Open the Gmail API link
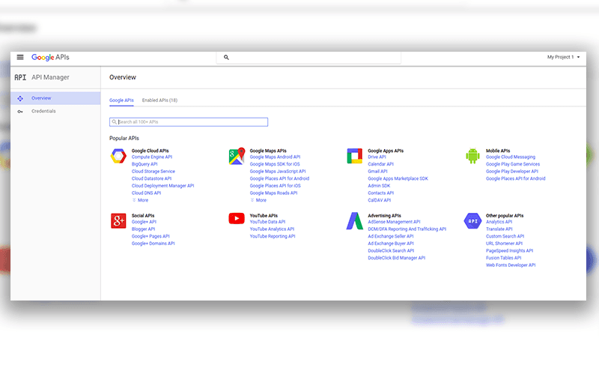This screenshot has width=599, height=374. click(378, 172)
